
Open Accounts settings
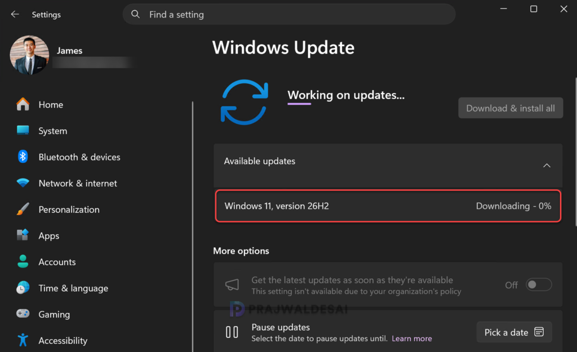pyautogui.click(x=57, y=262)
